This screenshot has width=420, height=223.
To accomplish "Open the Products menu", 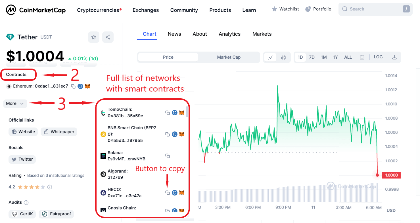I will click(220, 10).
